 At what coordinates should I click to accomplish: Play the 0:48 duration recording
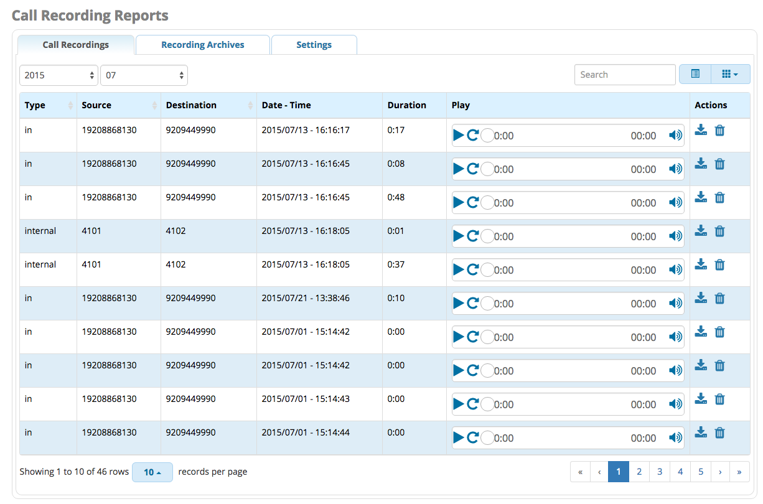point(459,202)
